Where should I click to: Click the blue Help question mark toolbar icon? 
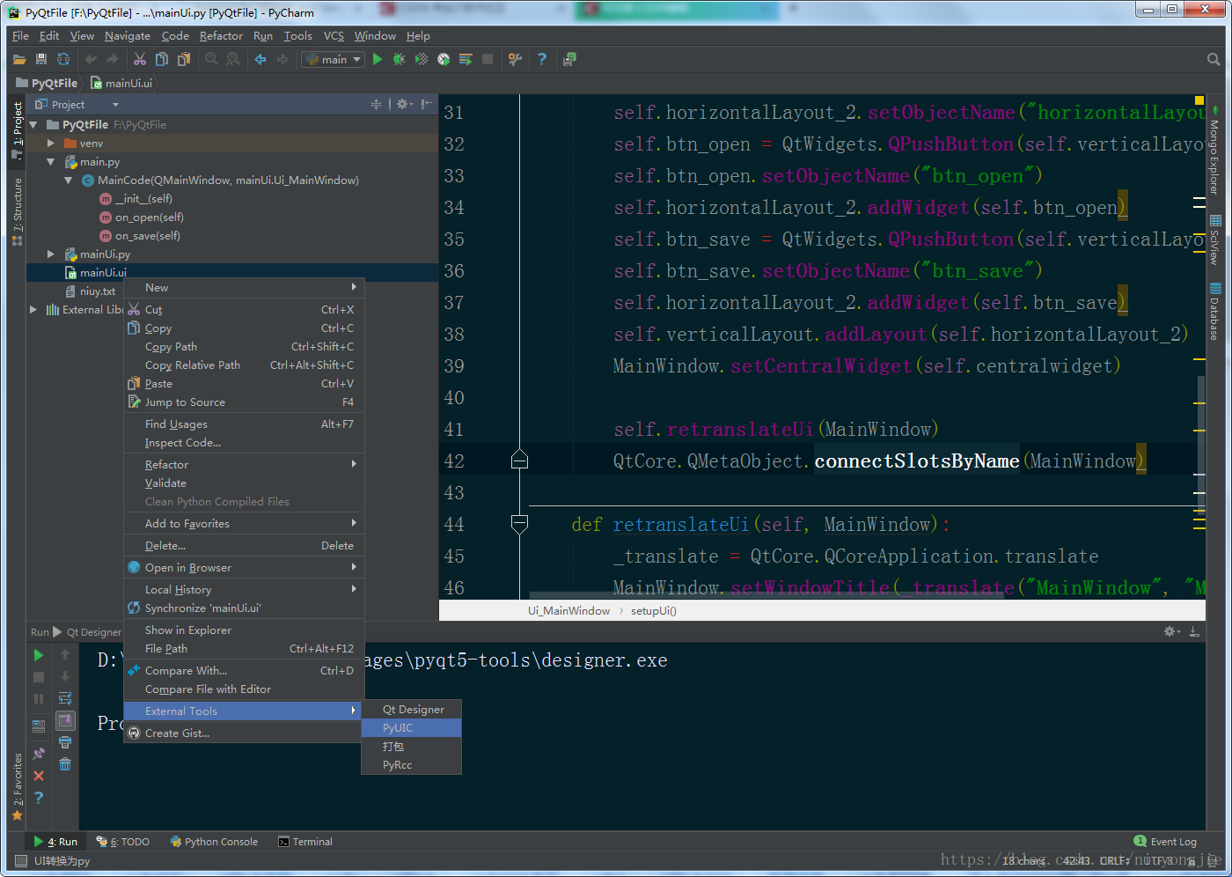542,59
